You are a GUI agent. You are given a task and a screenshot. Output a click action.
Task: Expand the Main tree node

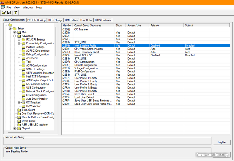point(15,32)
